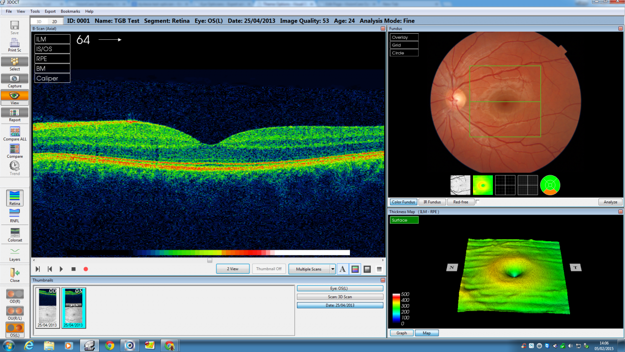This screenshot has height=352, width=625.
Task: Select the ETDRS macular grid thumbnail icon
Action: click(x=550, y=185)
